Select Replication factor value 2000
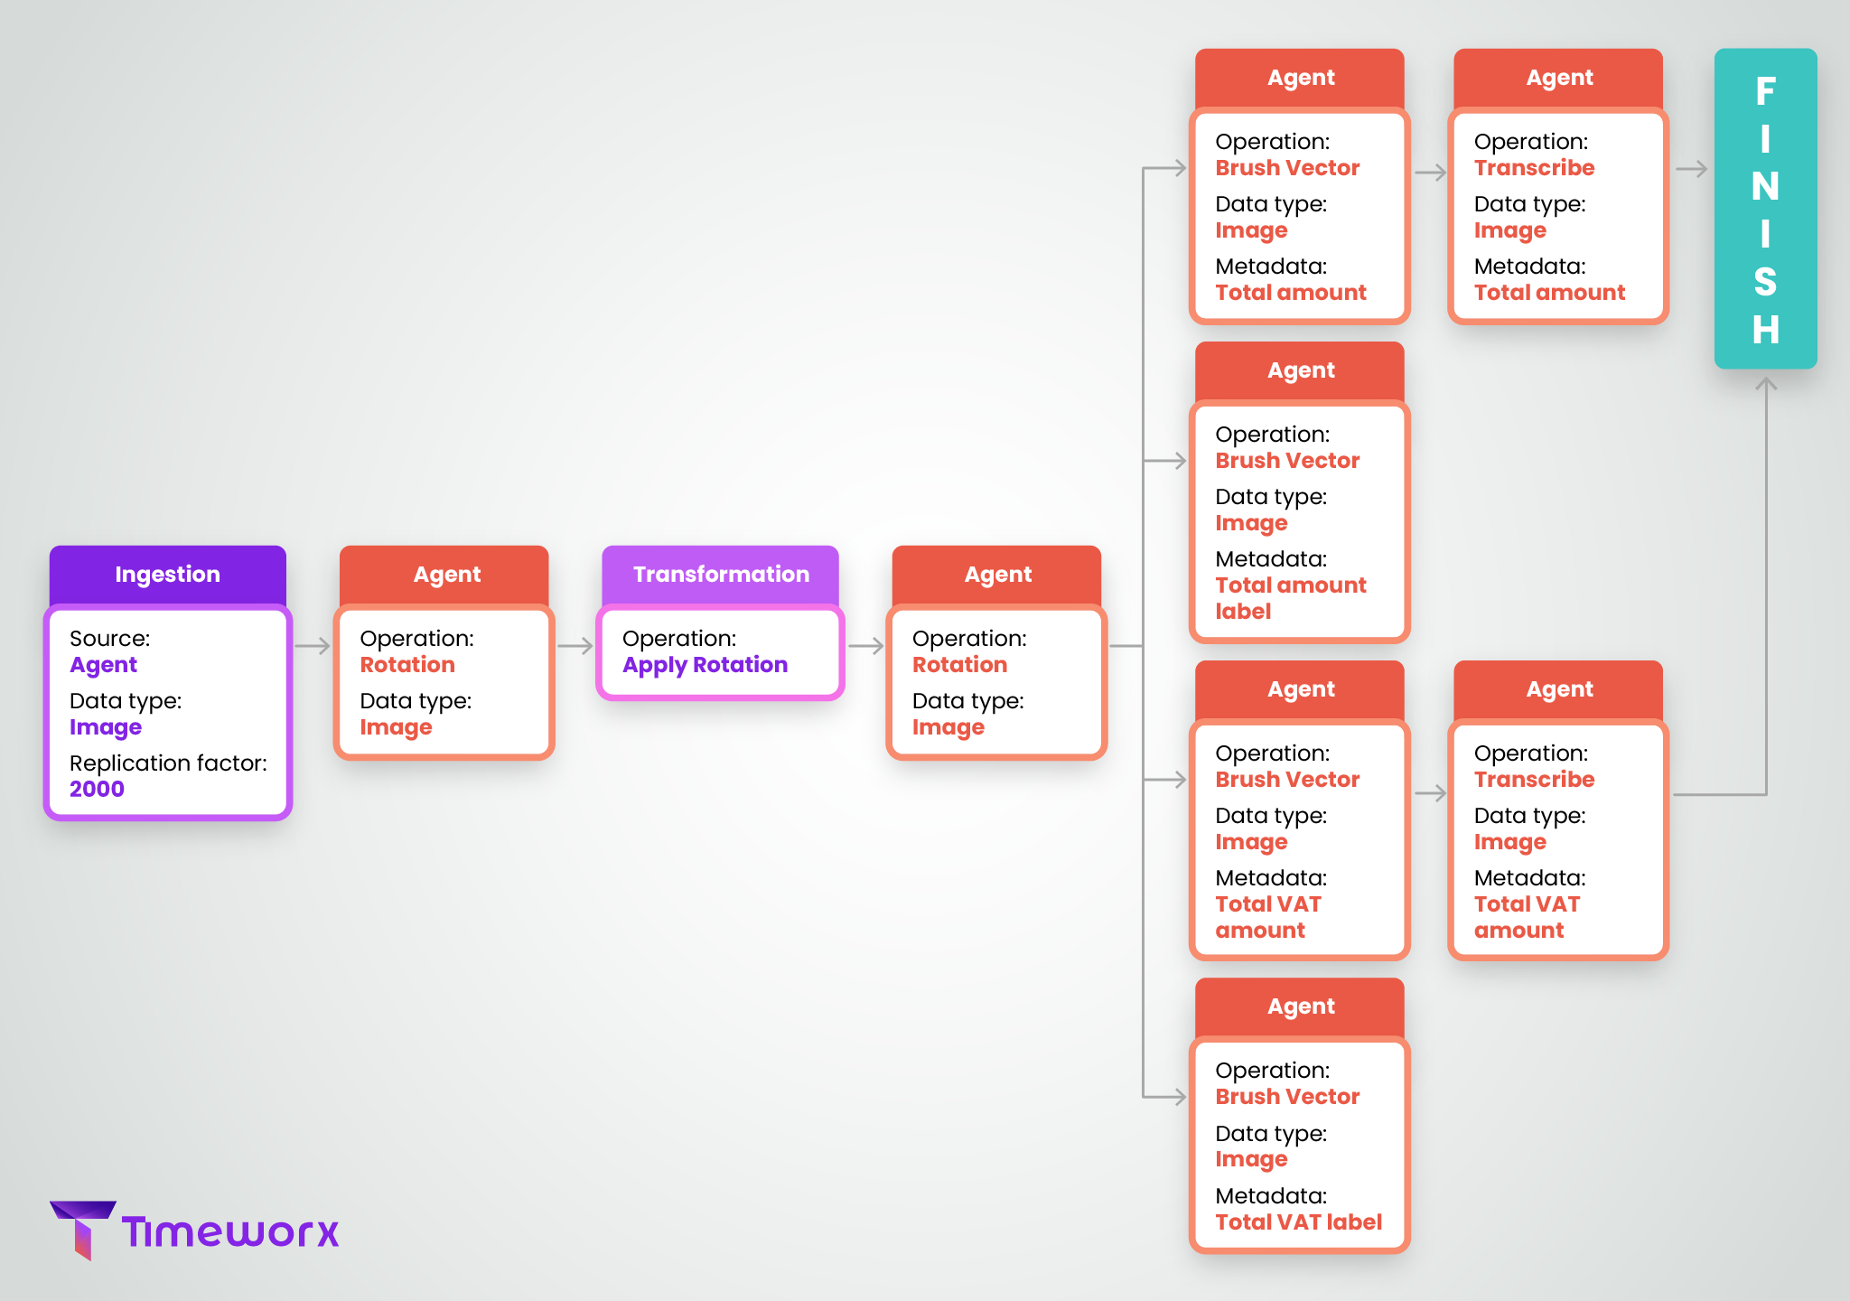Image resolution: width=1850 pixels, height=1301 pixels. pos(97,789)
